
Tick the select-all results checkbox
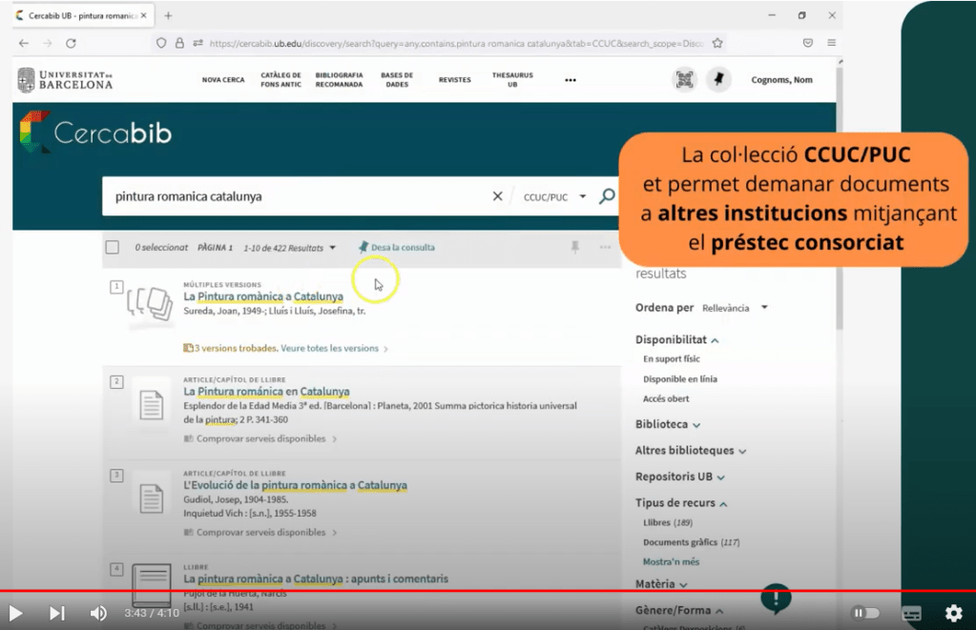[113, 248]
